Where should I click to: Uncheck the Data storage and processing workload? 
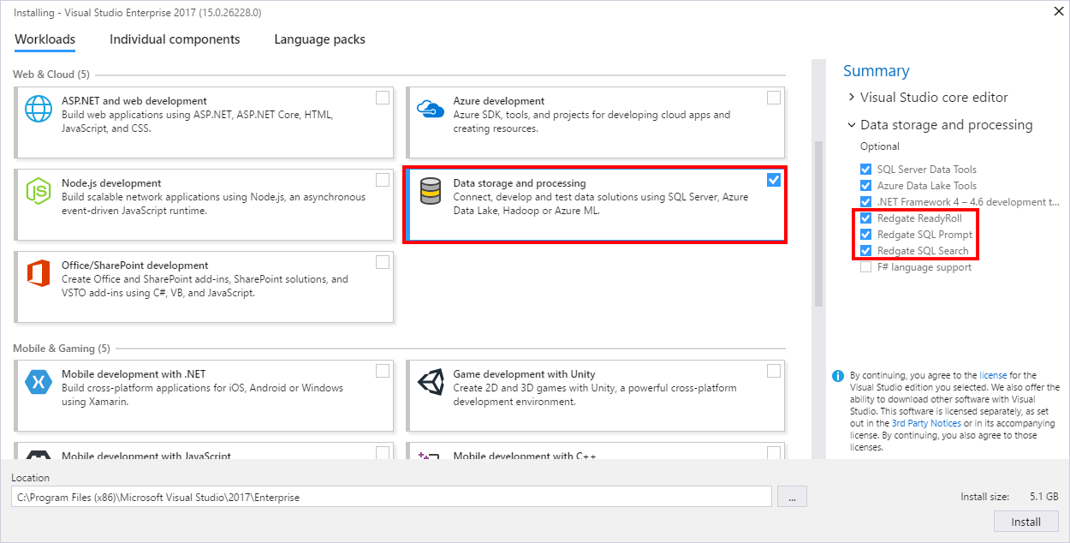[774, 180]
